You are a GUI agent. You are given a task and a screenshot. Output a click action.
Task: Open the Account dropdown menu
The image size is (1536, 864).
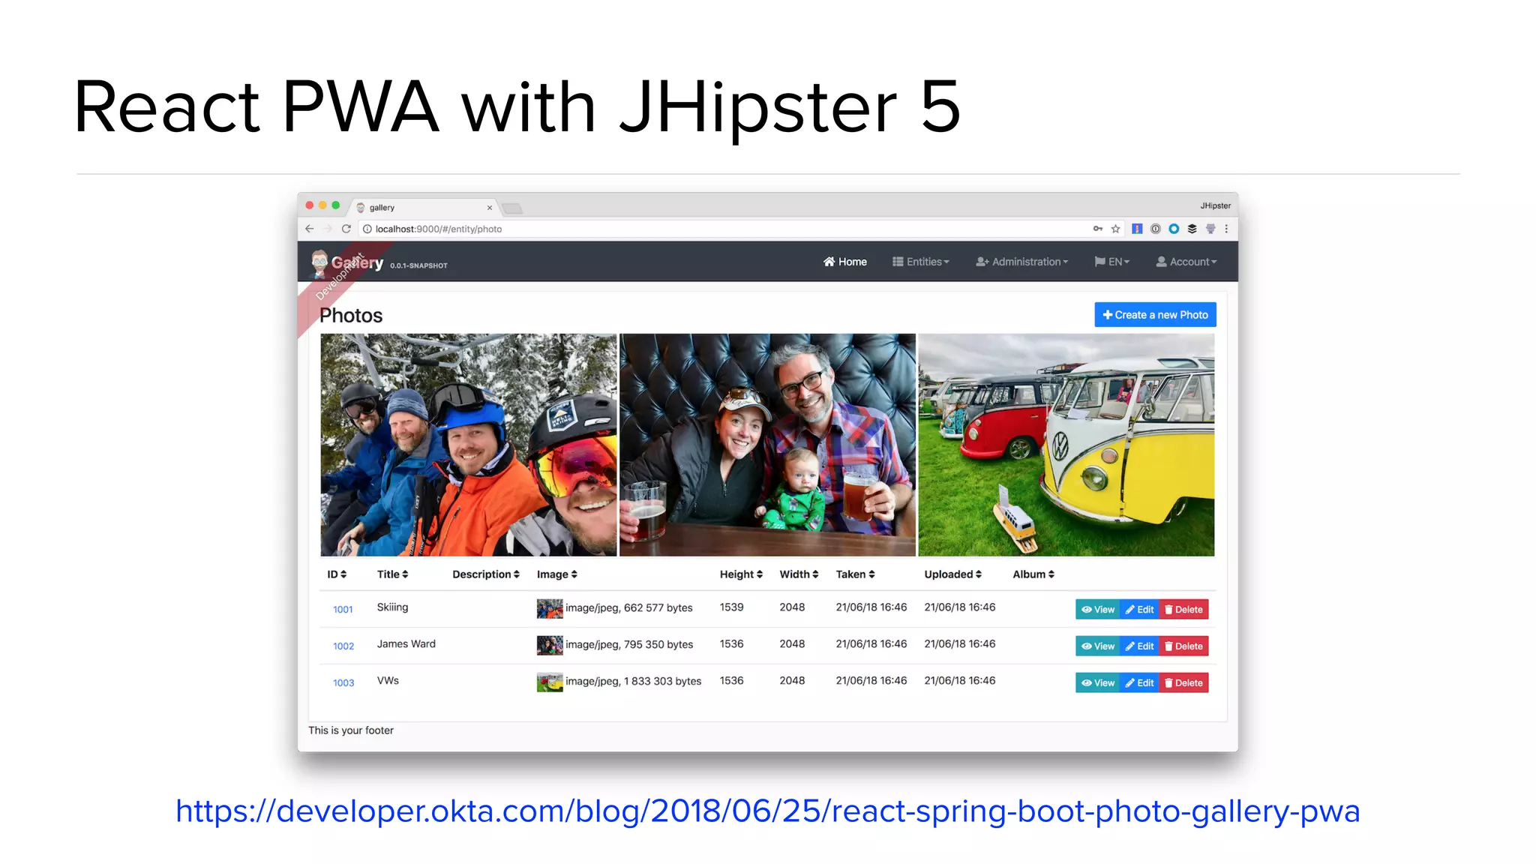pyautogui.click(x=1186, y=262)
